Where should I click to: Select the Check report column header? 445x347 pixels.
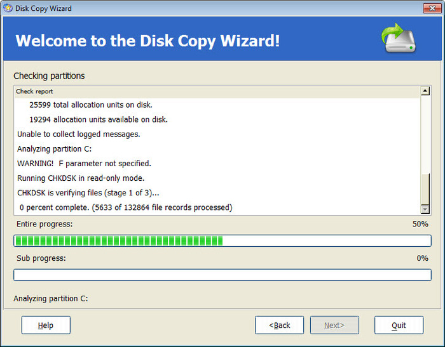(217, 91)
